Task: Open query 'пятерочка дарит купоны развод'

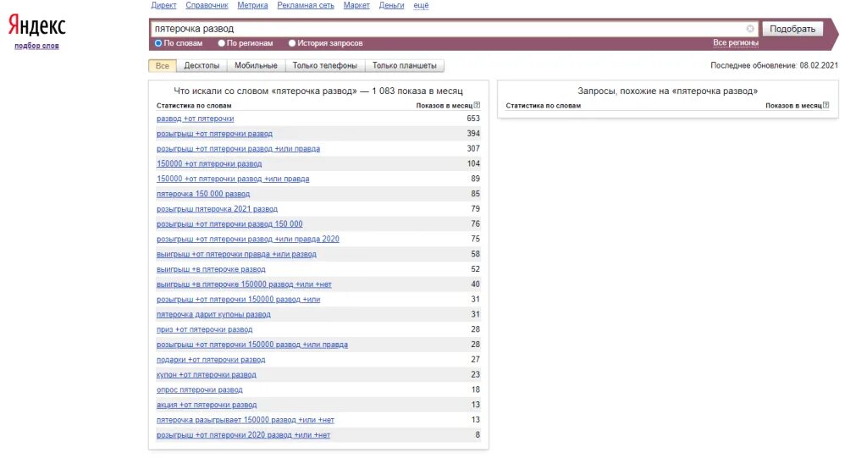Action: click(213, 315)
